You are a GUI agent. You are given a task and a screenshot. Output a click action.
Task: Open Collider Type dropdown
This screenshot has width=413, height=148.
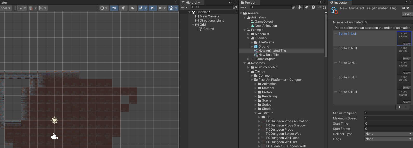(389, 134)
